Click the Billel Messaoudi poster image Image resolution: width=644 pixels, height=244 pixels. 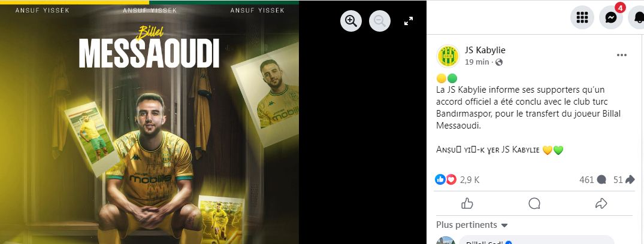click(150, 122)
